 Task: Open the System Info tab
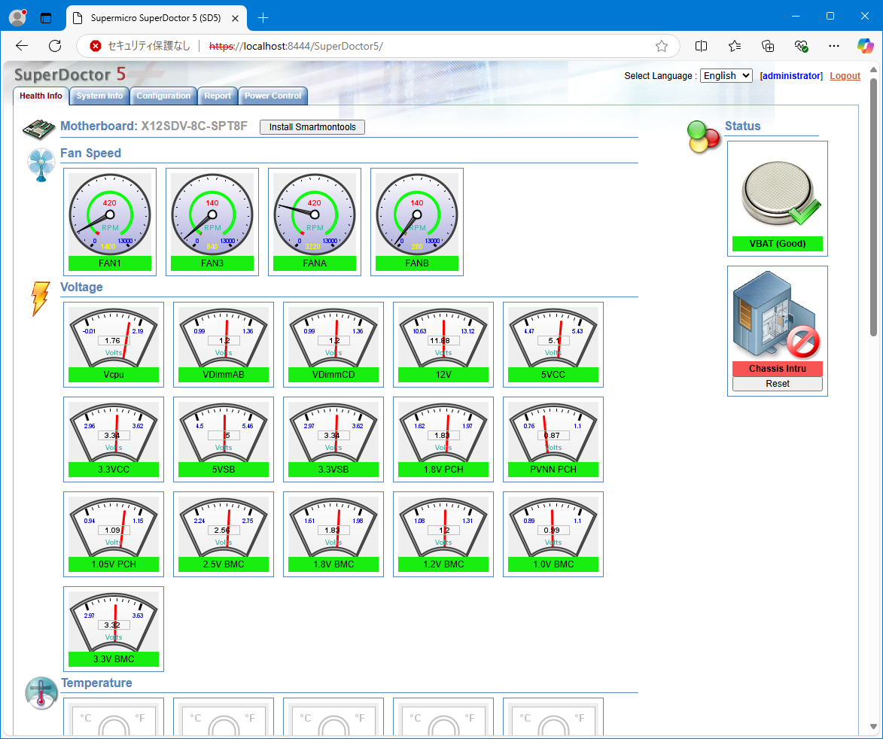coord(99,96)
